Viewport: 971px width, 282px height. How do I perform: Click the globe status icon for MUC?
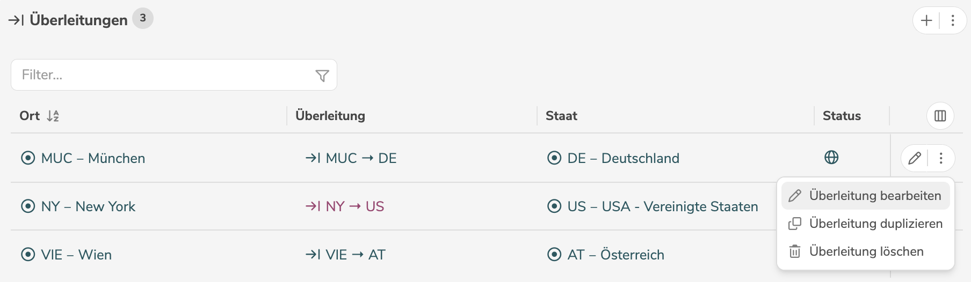tap(831, 158)
